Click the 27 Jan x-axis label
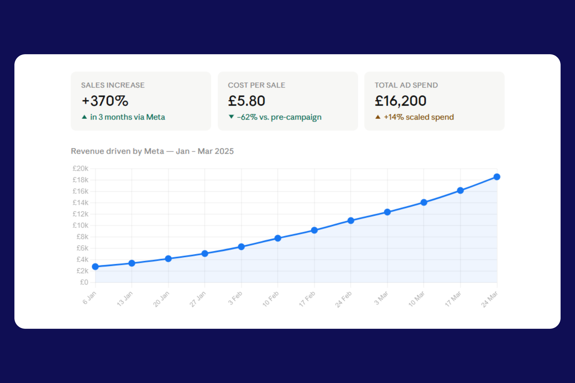This screenshot has width=575, height=383. click(x=198, y=299)
